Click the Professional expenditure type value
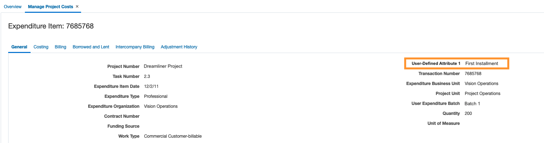 pos(155,96)
